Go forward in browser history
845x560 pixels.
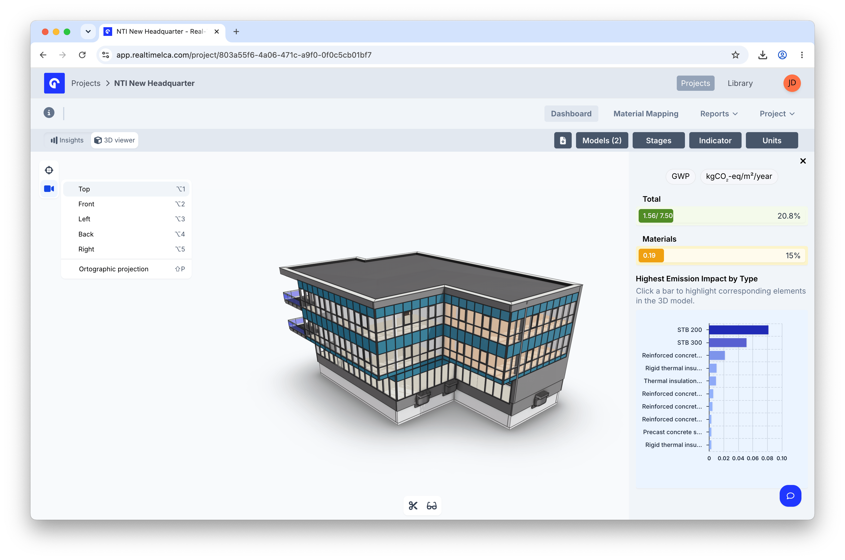click(63, 55)
